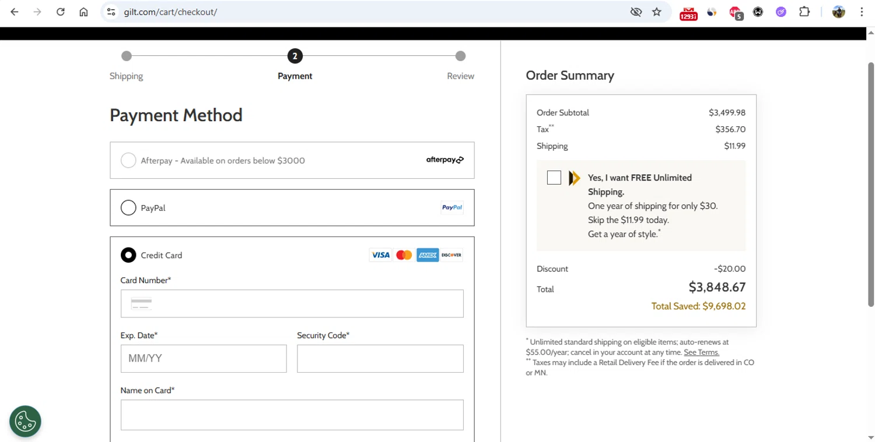Click the Card Number field
The width and height of the screenshot is (875, 442).
(x=292, y=303)
